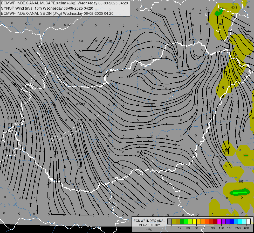
Task: Click the map value '162'
Action: [x=80, y=120]
